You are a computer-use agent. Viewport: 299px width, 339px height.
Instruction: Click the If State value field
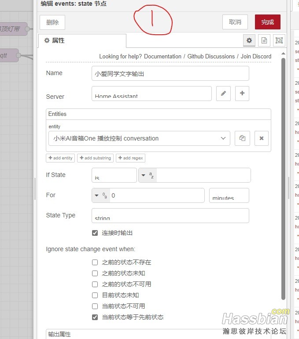pyautogui.click(x=203, y=175)
